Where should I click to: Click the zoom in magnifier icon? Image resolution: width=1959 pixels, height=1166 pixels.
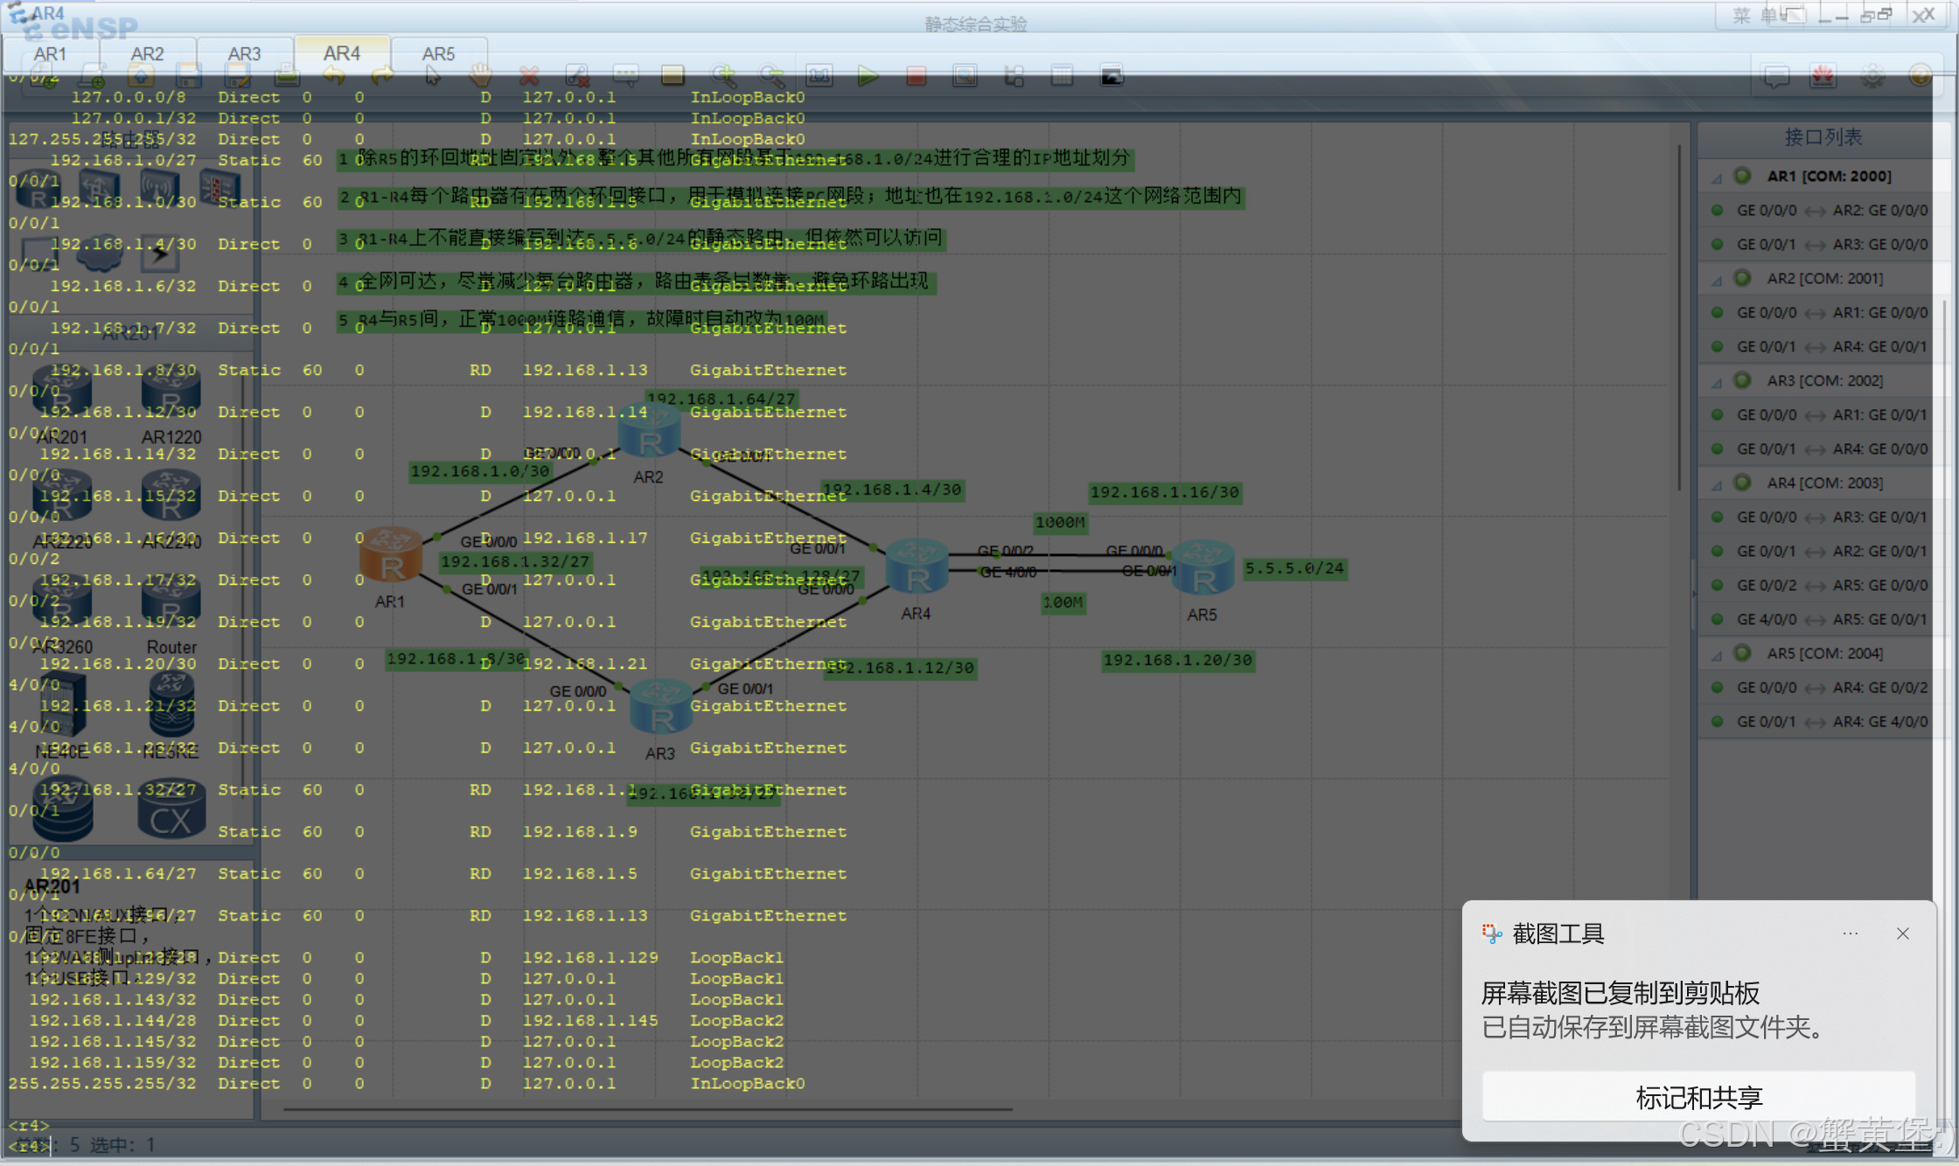click(x=722, y=77)
